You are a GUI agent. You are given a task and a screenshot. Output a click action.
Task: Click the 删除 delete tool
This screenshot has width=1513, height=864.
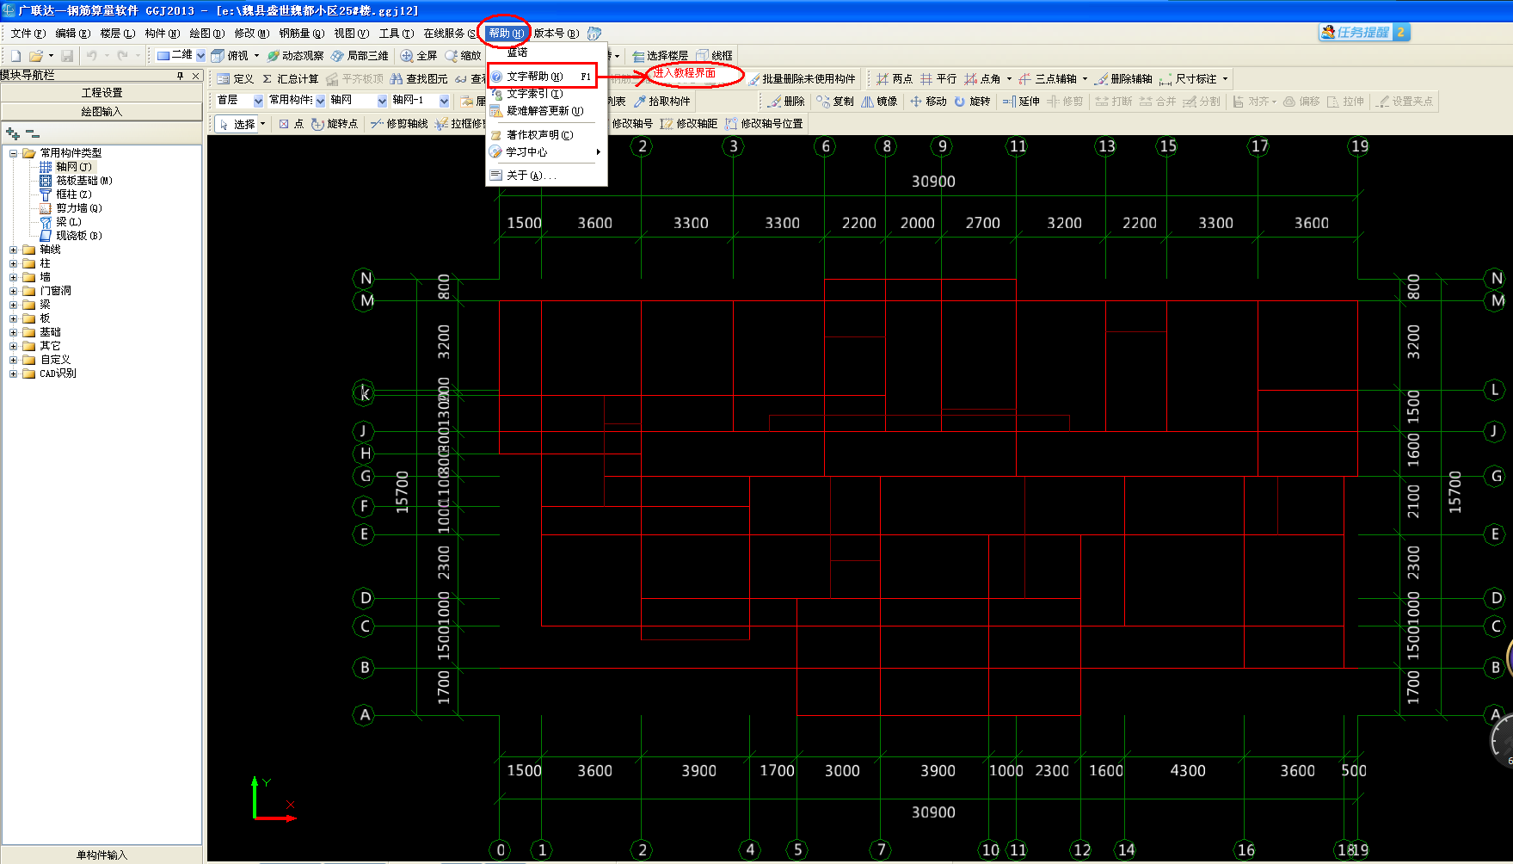[x=787, y=102]
